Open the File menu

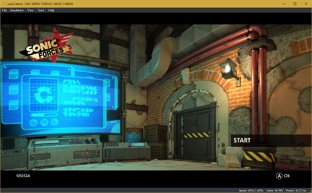coord(4,10)
